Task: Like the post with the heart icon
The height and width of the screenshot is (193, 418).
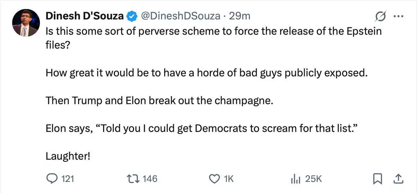Action: [214, 179]
